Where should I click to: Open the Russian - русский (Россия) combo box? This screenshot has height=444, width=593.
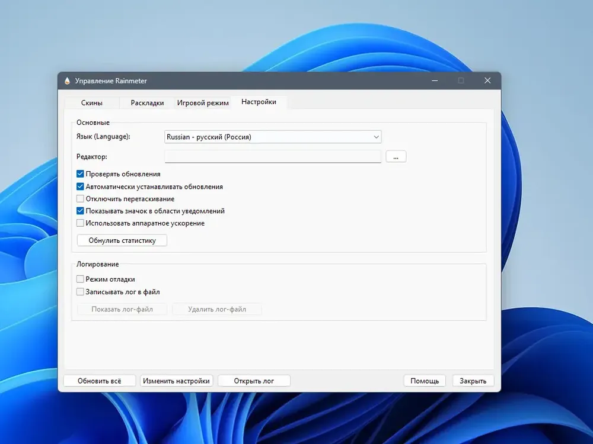click(x=273, y=137)
